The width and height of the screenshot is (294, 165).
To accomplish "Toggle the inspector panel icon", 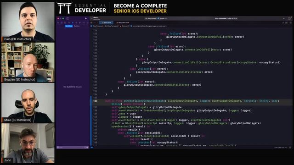I will (289, 18).
